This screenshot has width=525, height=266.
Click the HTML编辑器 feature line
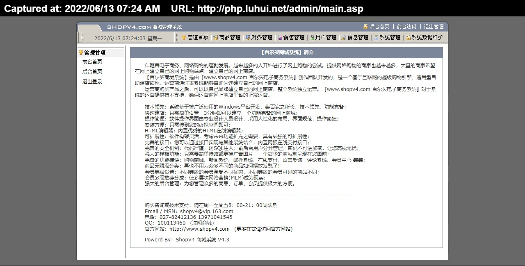point(194,131)
